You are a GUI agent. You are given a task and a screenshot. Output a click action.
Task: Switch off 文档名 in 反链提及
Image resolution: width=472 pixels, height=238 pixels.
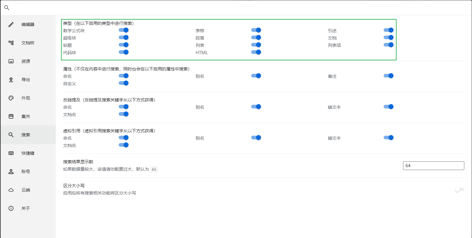(124, 114)
